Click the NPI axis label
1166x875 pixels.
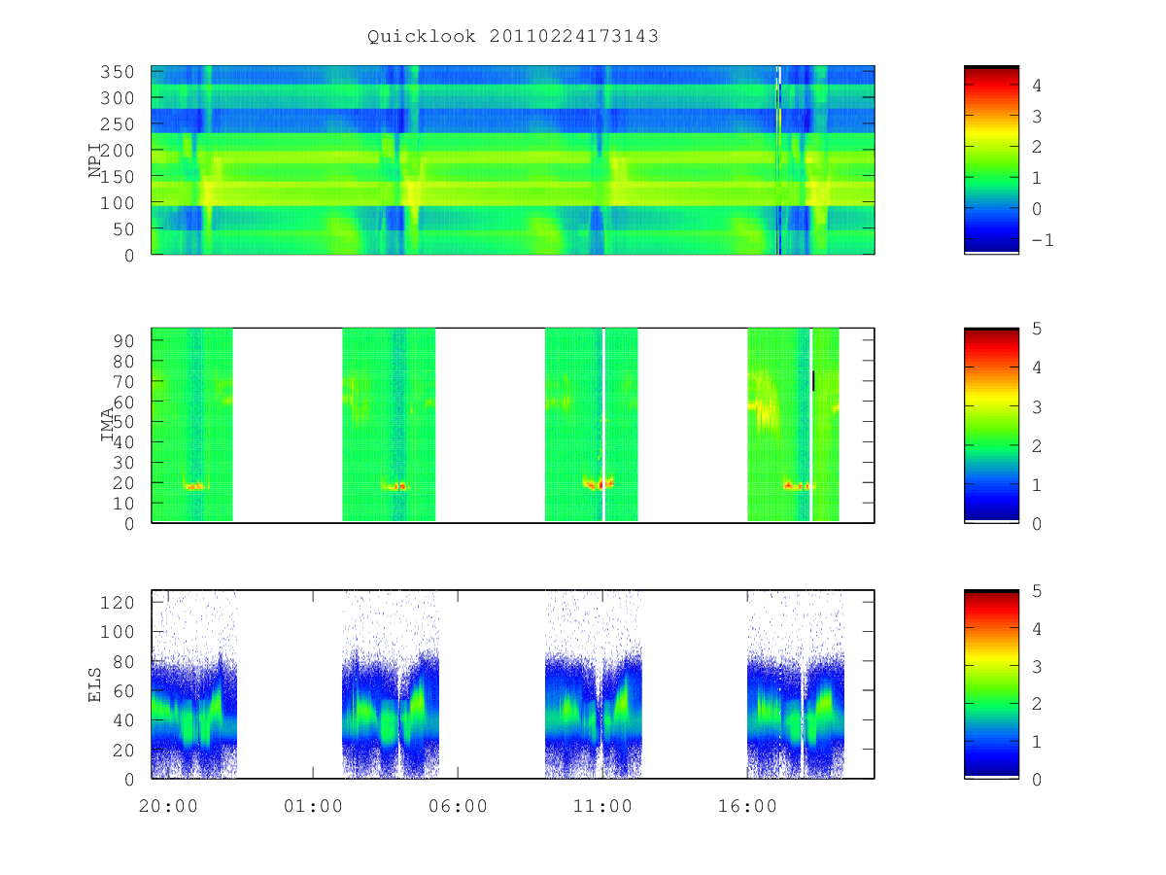point(95,159)
